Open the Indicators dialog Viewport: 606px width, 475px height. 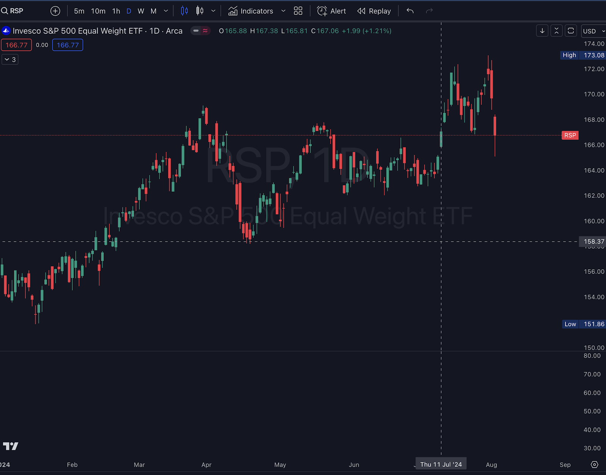coord(251,11)
